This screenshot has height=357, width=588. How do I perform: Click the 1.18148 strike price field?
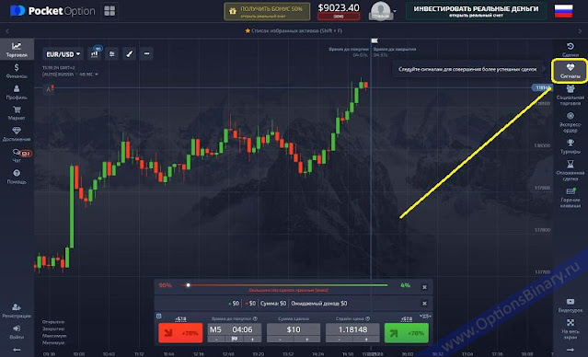tap(352, 329)
